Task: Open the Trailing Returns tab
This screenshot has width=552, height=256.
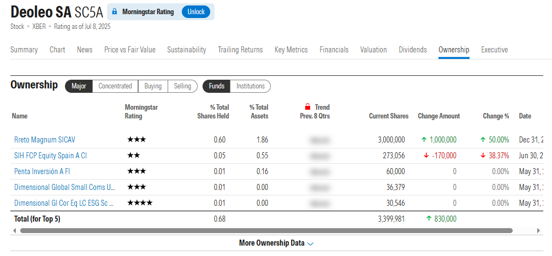Action: point(240,50)
